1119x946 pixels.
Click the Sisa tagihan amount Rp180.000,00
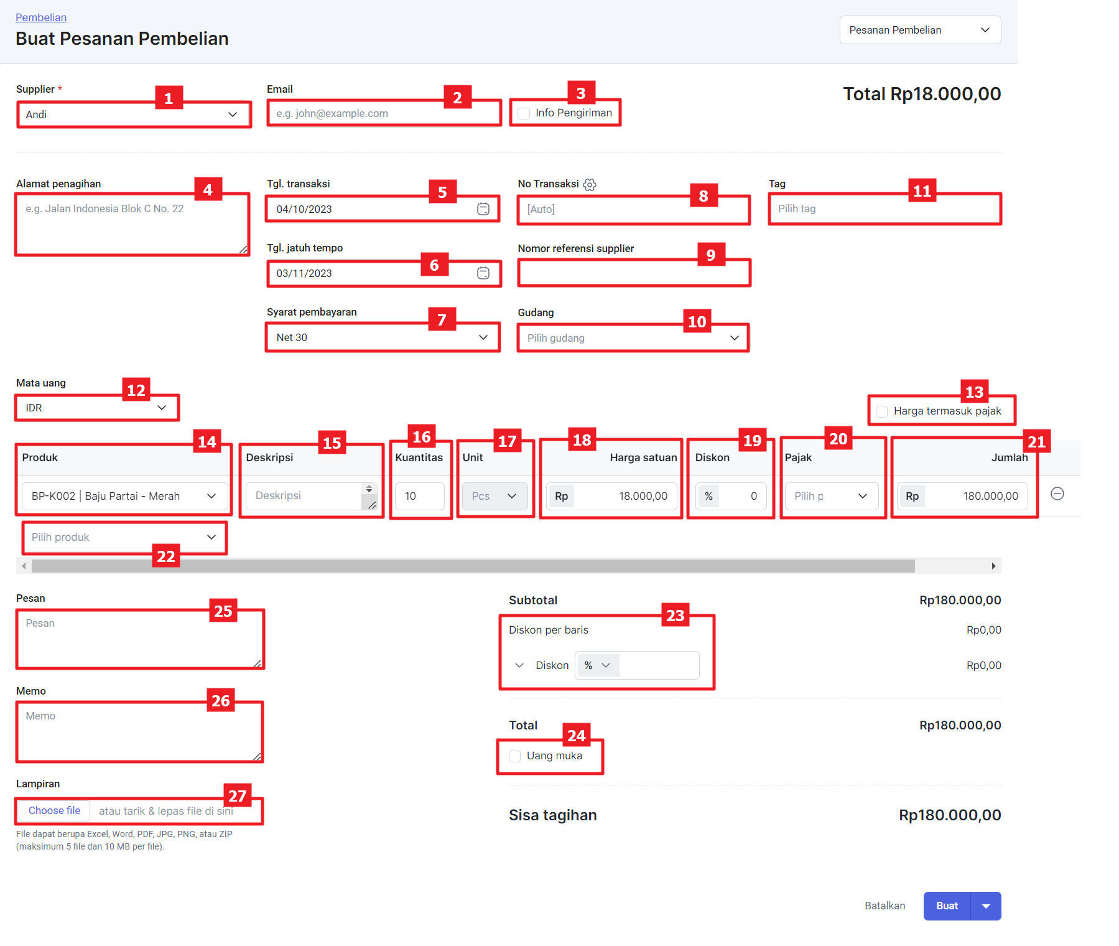950,815
